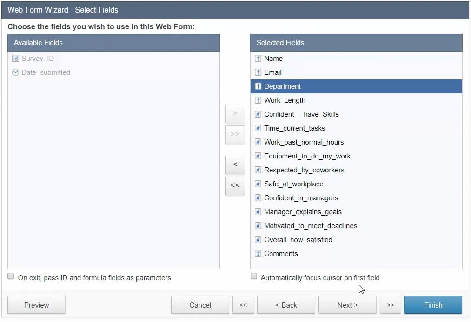Jump to the last step with double right arrow
This screenshot has height=322, width=471.
tap(390, 305)
